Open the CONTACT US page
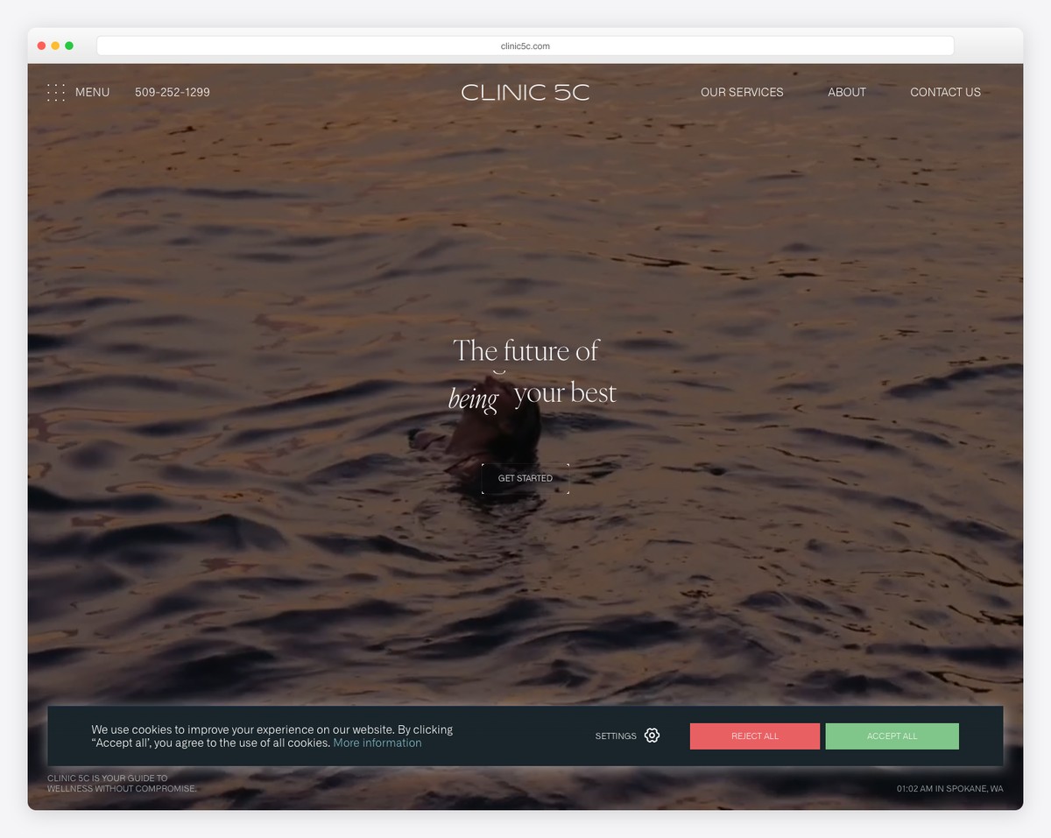The width and height of the screenshot is (1051, 838). coord(945,92)
